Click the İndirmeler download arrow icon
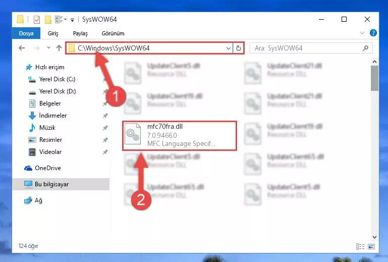This screenshot has width=388, height=262. pos(32,116)
